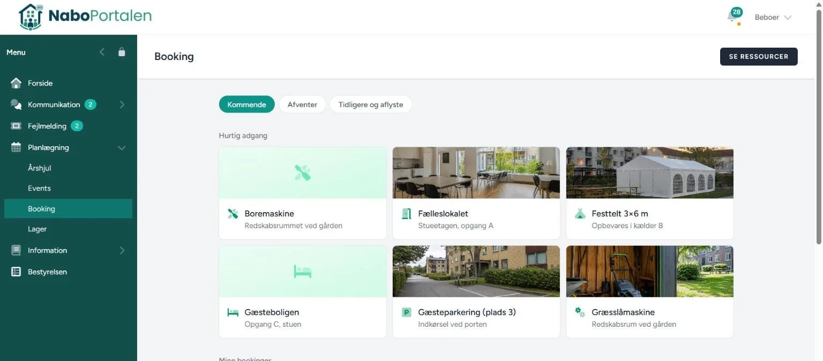Click the Gæsteparkering parking lot photo
Image resolution: width=823 pixels, height=361 pixels.
coord(476,272)
